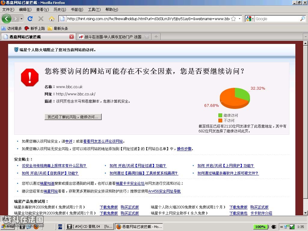
Task: Open the 新手上路 bookmark
Action: (35, 29)
